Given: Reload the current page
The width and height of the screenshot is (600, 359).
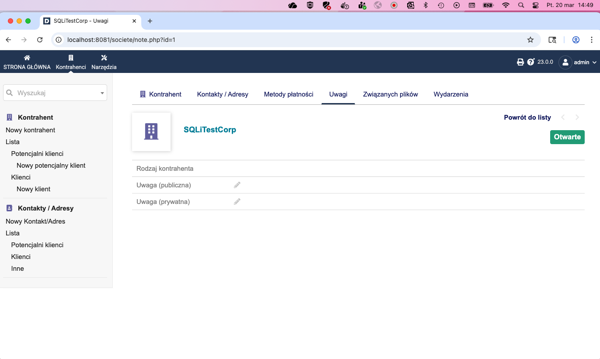Looking at the screenshot, I should point(40,40).
